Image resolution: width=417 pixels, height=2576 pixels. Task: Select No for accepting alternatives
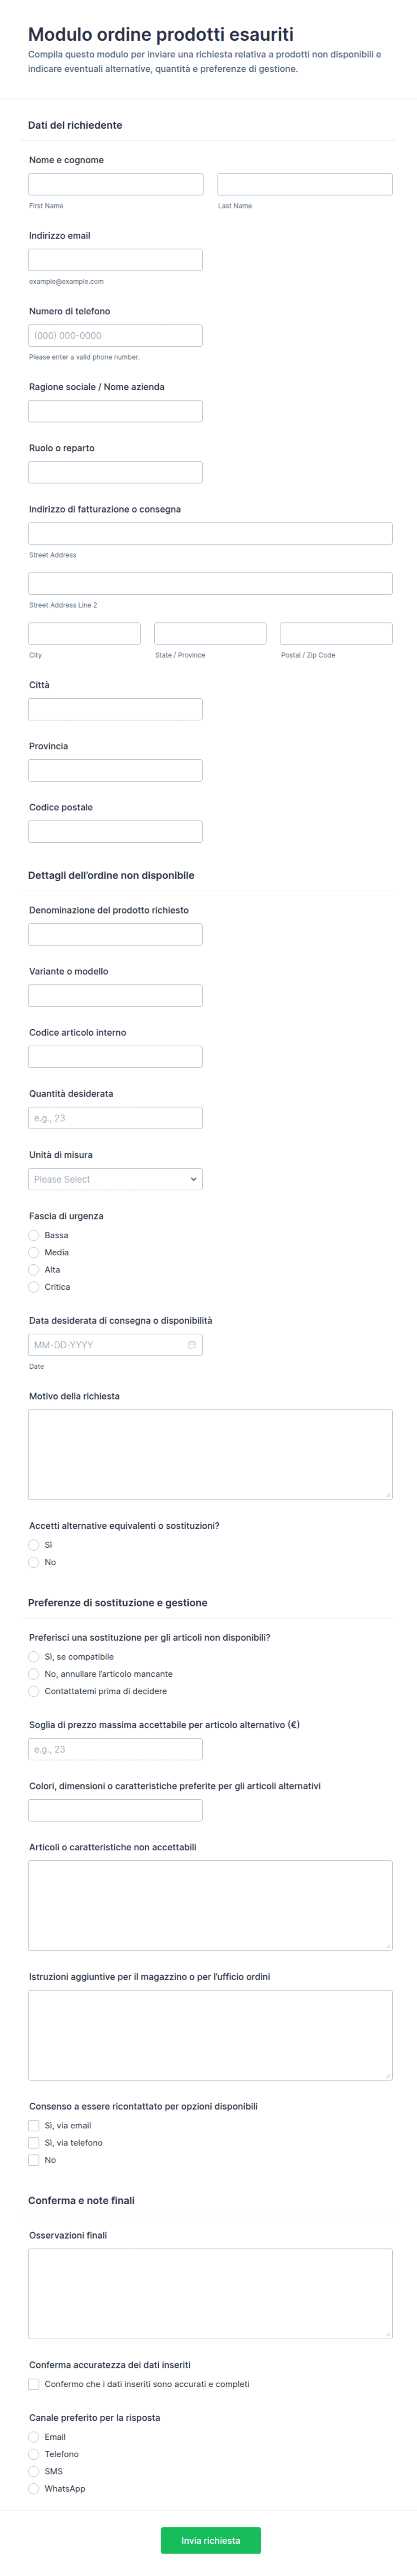click(34, 1562)
